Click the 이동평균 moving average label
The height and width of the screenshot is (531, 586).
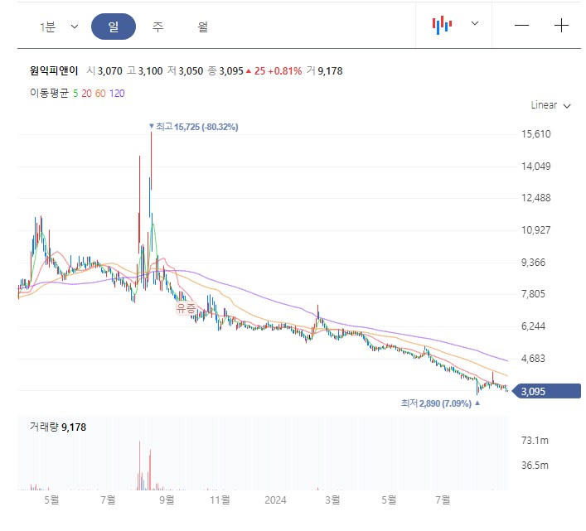pos(50,93)
